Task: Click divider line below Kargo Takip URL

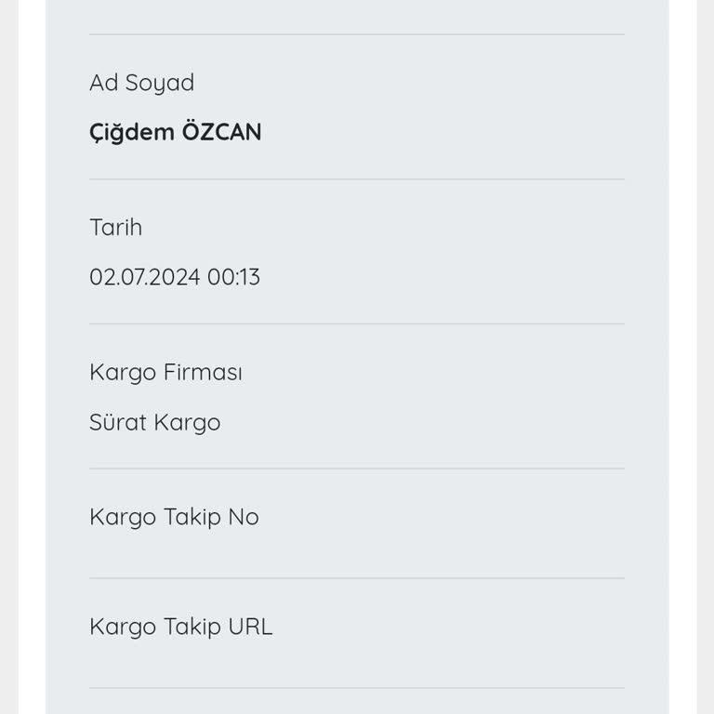Action: pyautogui.click(x=357, y=688)
